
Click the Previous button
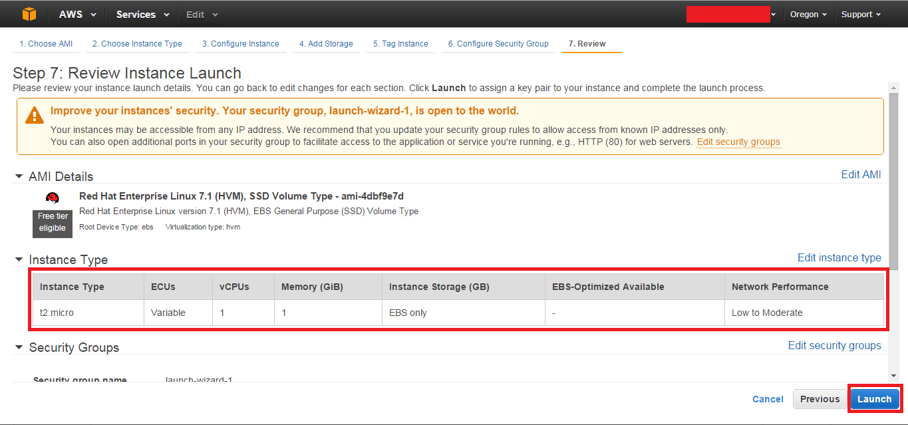pyautogui.click(x=820, y=399)
